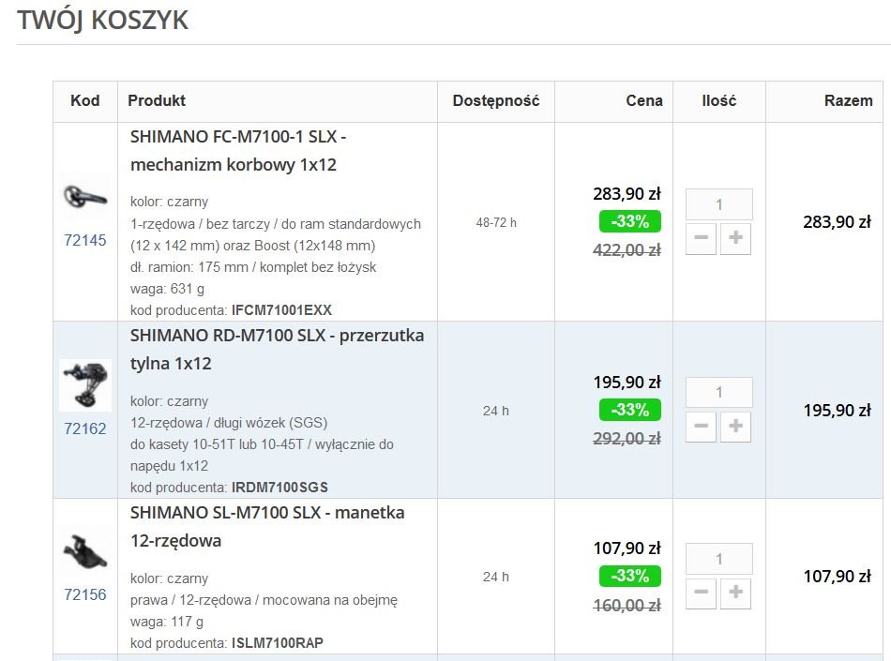The width and height of the screenshot is (891, 661).
Task: Decrease quantity of SHIMANO FC-M7100-1 crankset
Action: click(701, 238)
